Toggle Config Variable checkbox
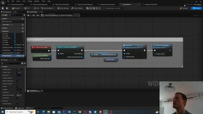The image size is (203, 114). click(17, 104)
